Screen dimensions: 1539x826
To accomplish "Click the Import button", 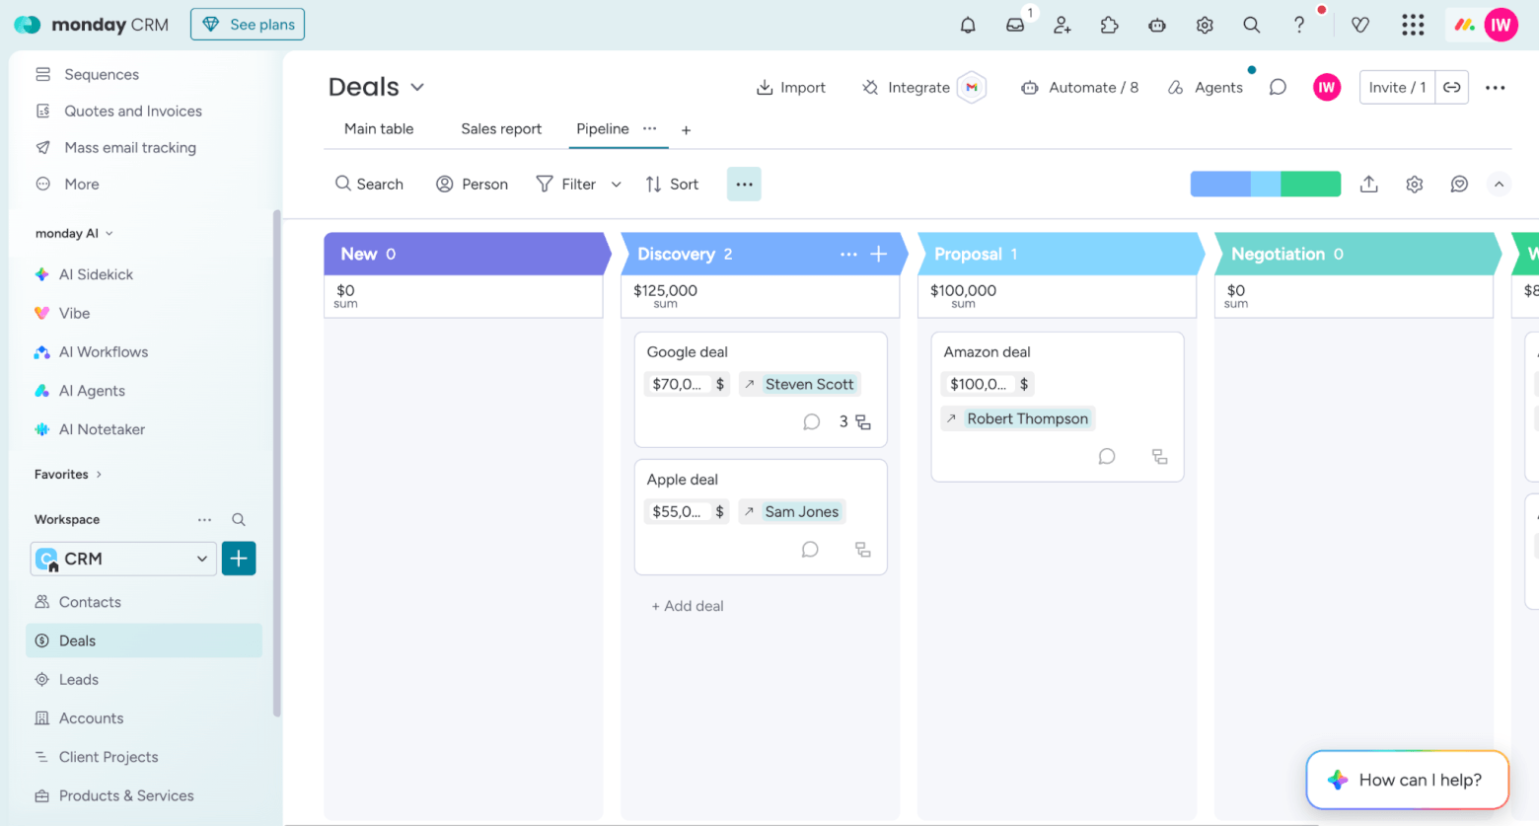I will pos(791,87).
